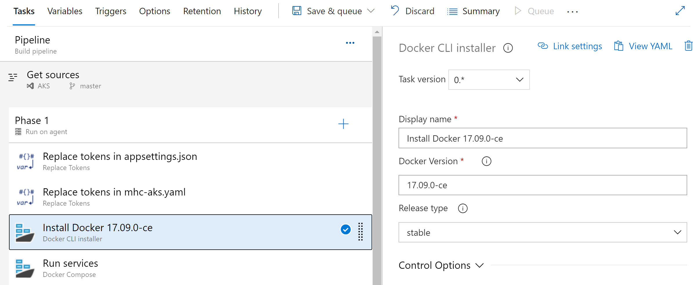Click the info icon beside Docker Version
The image size is (693, 285).
(486, 161)
